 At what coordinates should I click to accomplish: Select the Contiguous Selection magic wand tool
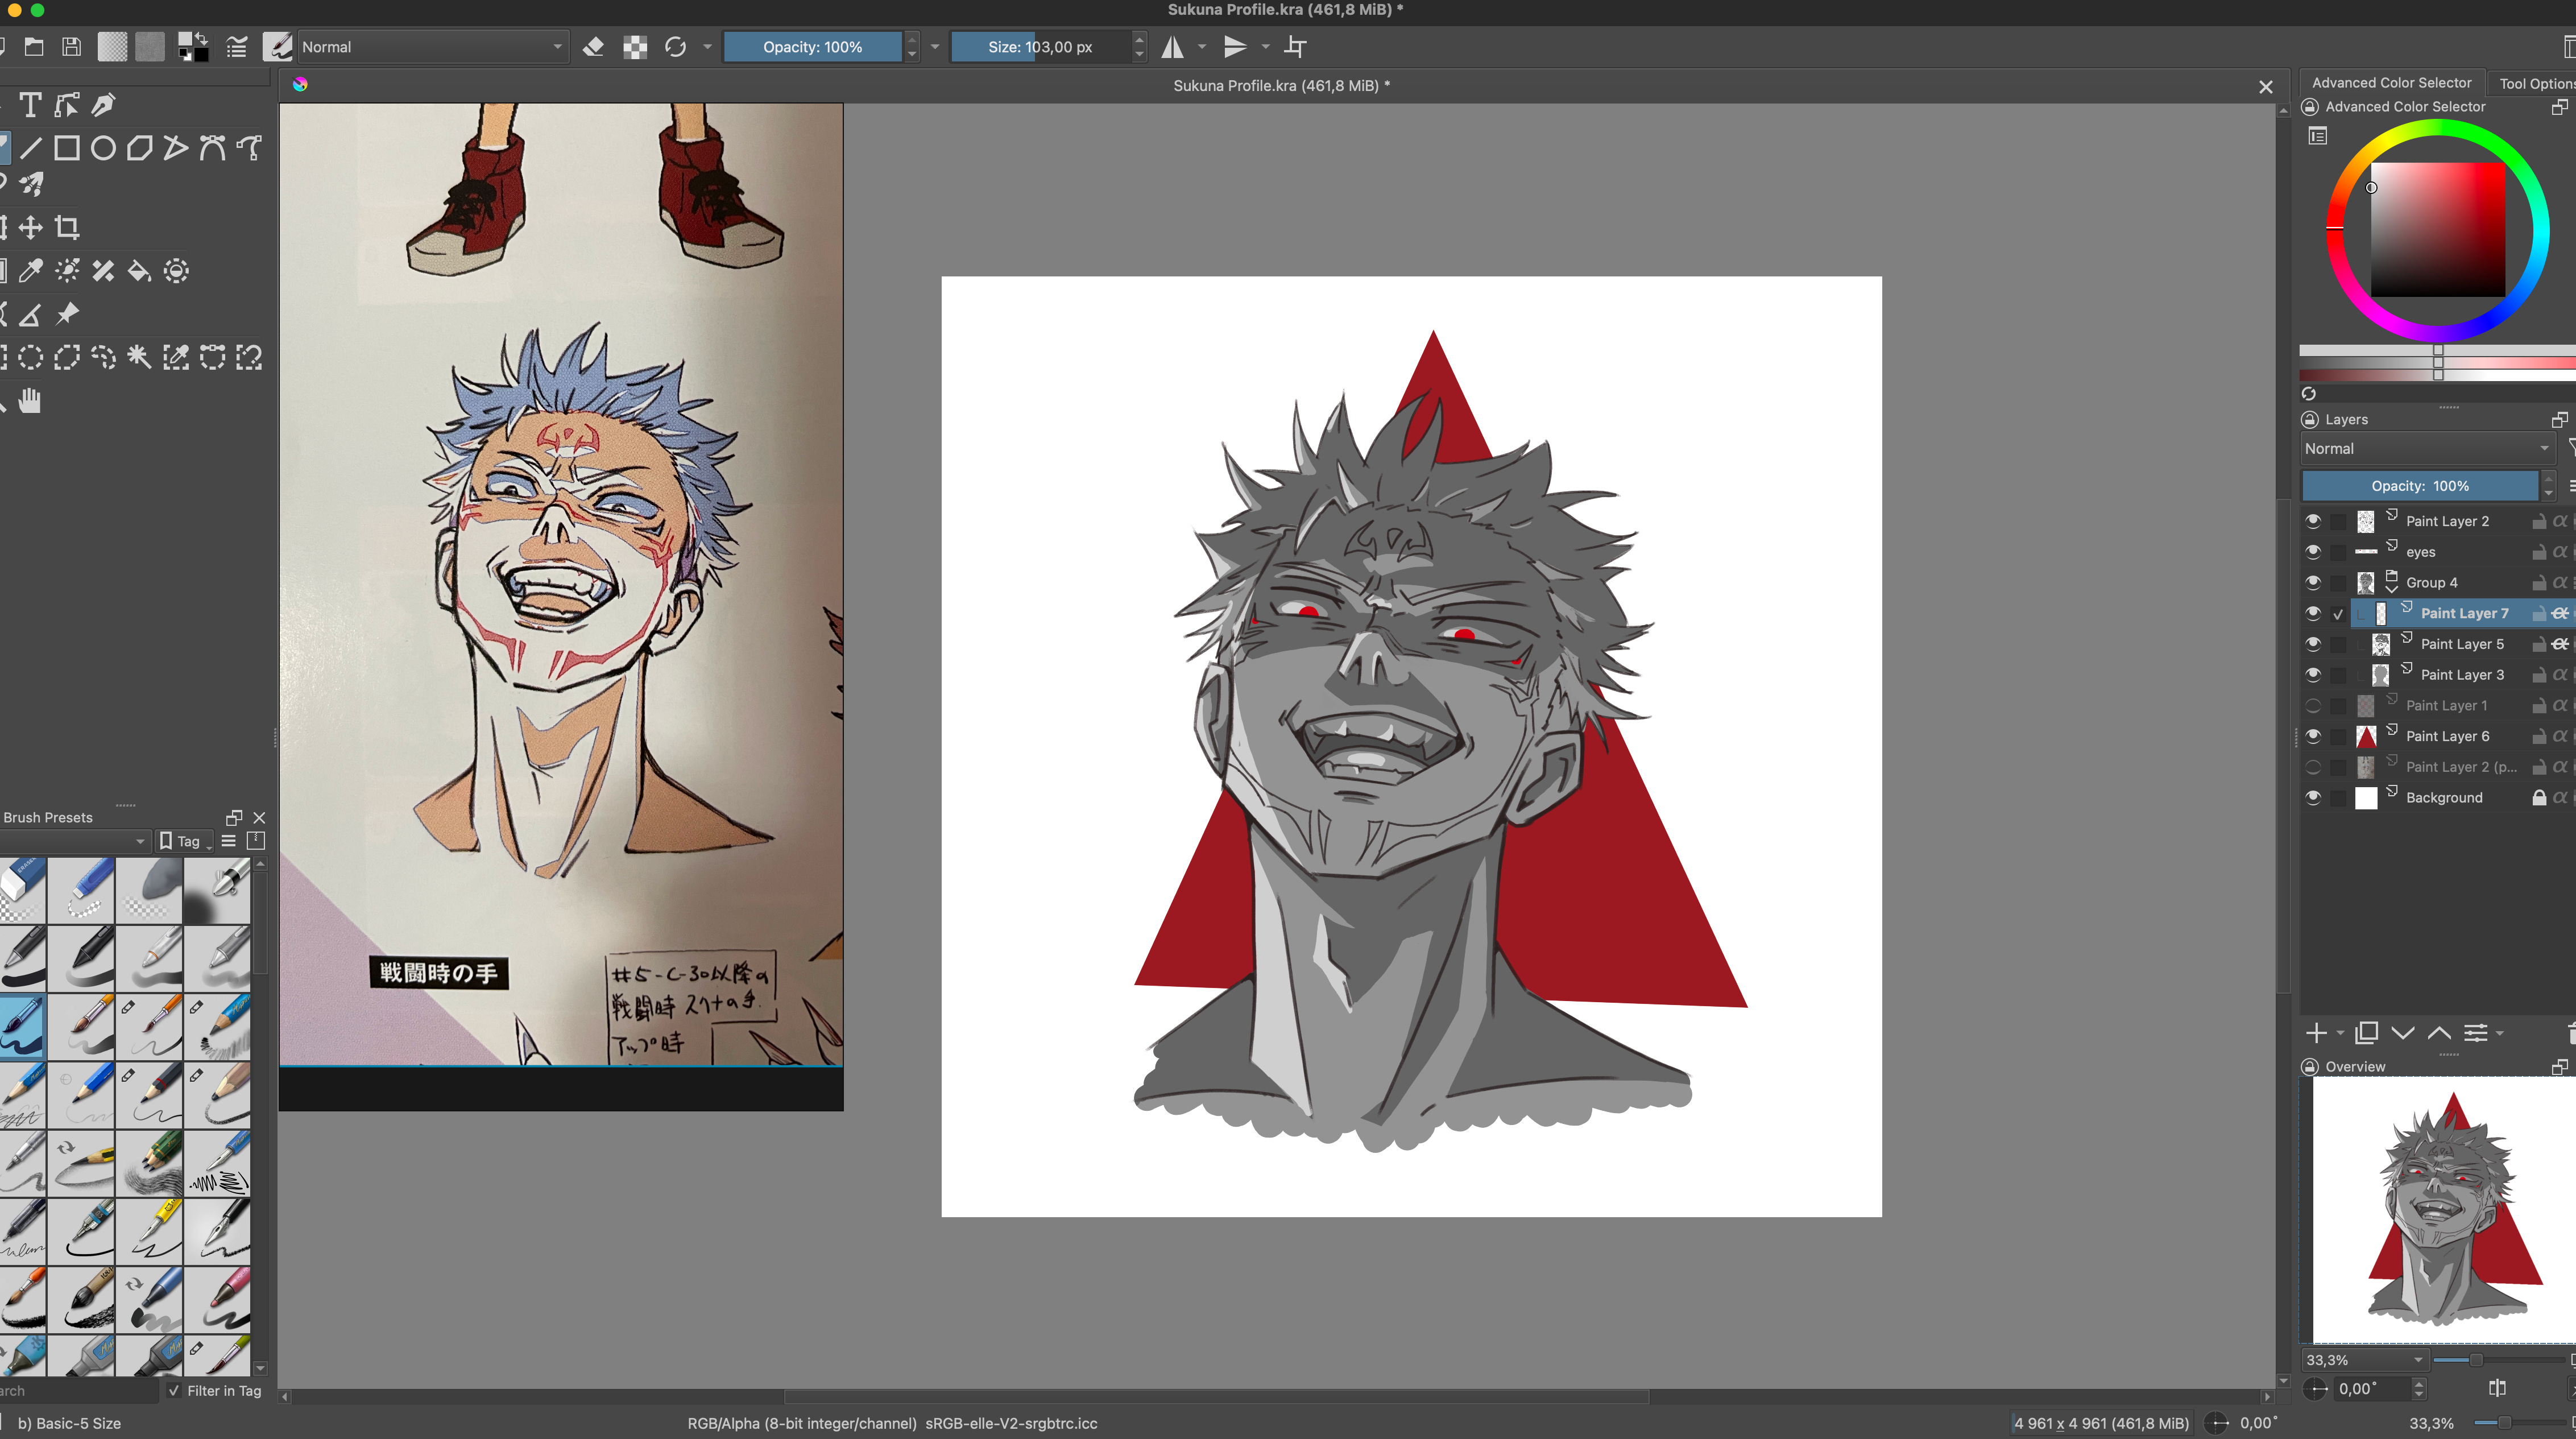coord(139,357)
